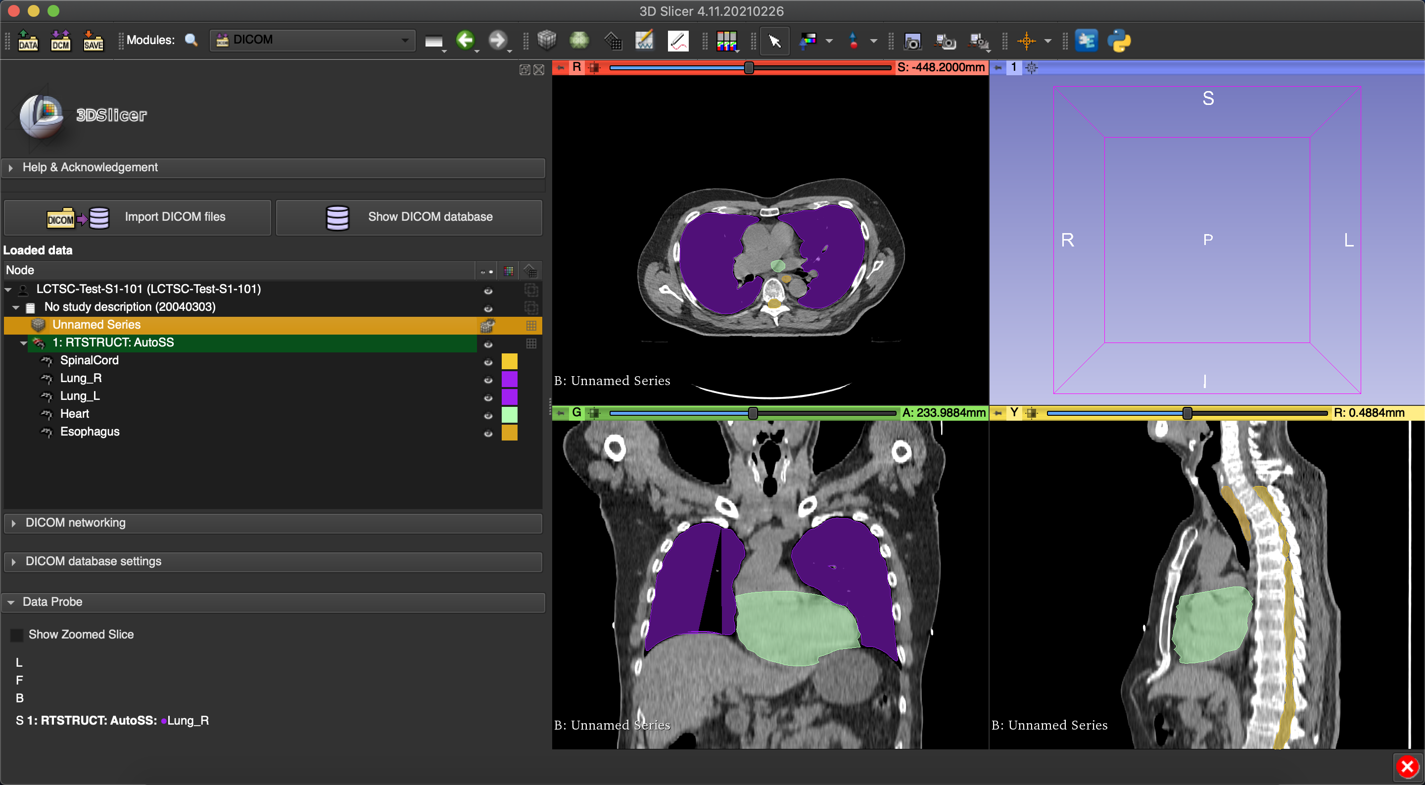Hide the Heart structure with its eye toggle
The height and width of the screenshot is (785, 1425).
tap(488, 416)
